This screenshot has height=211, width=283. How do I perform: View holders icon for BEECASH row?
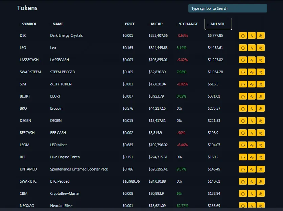pyautogui.click(x=261, y=133)
